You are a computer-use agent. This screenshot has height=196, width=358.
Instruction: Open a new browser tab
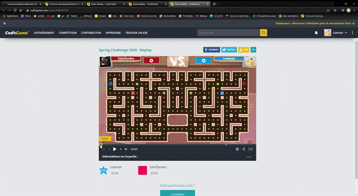click(214, 4)
